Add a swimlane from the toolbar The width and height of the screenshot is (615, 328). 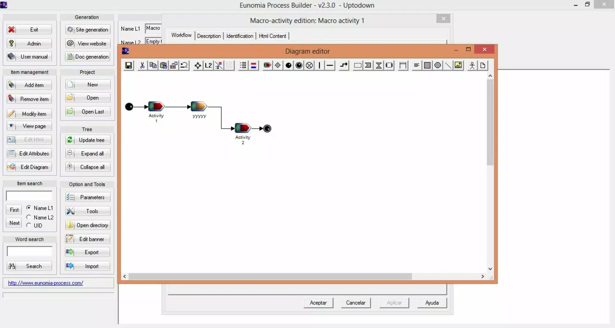pyautogui.click(x=403, y=65)
